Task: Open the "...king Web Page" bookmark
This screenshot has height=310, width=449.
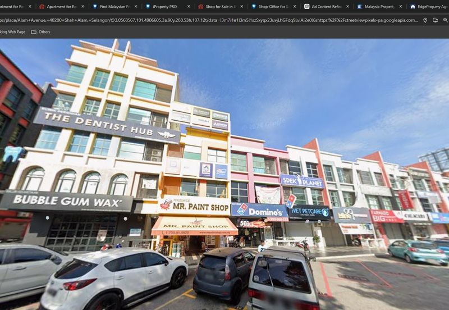Action: [12, 32]
